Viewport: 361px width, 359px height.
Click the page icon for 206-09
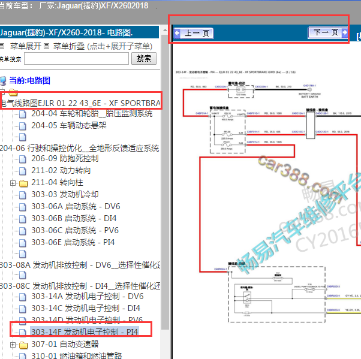(x=23, y=159)
